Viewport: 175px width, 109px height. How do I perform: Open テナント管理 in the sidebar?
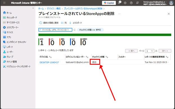(x=10, y=62)
